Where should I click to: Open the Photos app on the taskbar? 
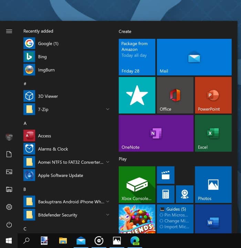point(117,241)
